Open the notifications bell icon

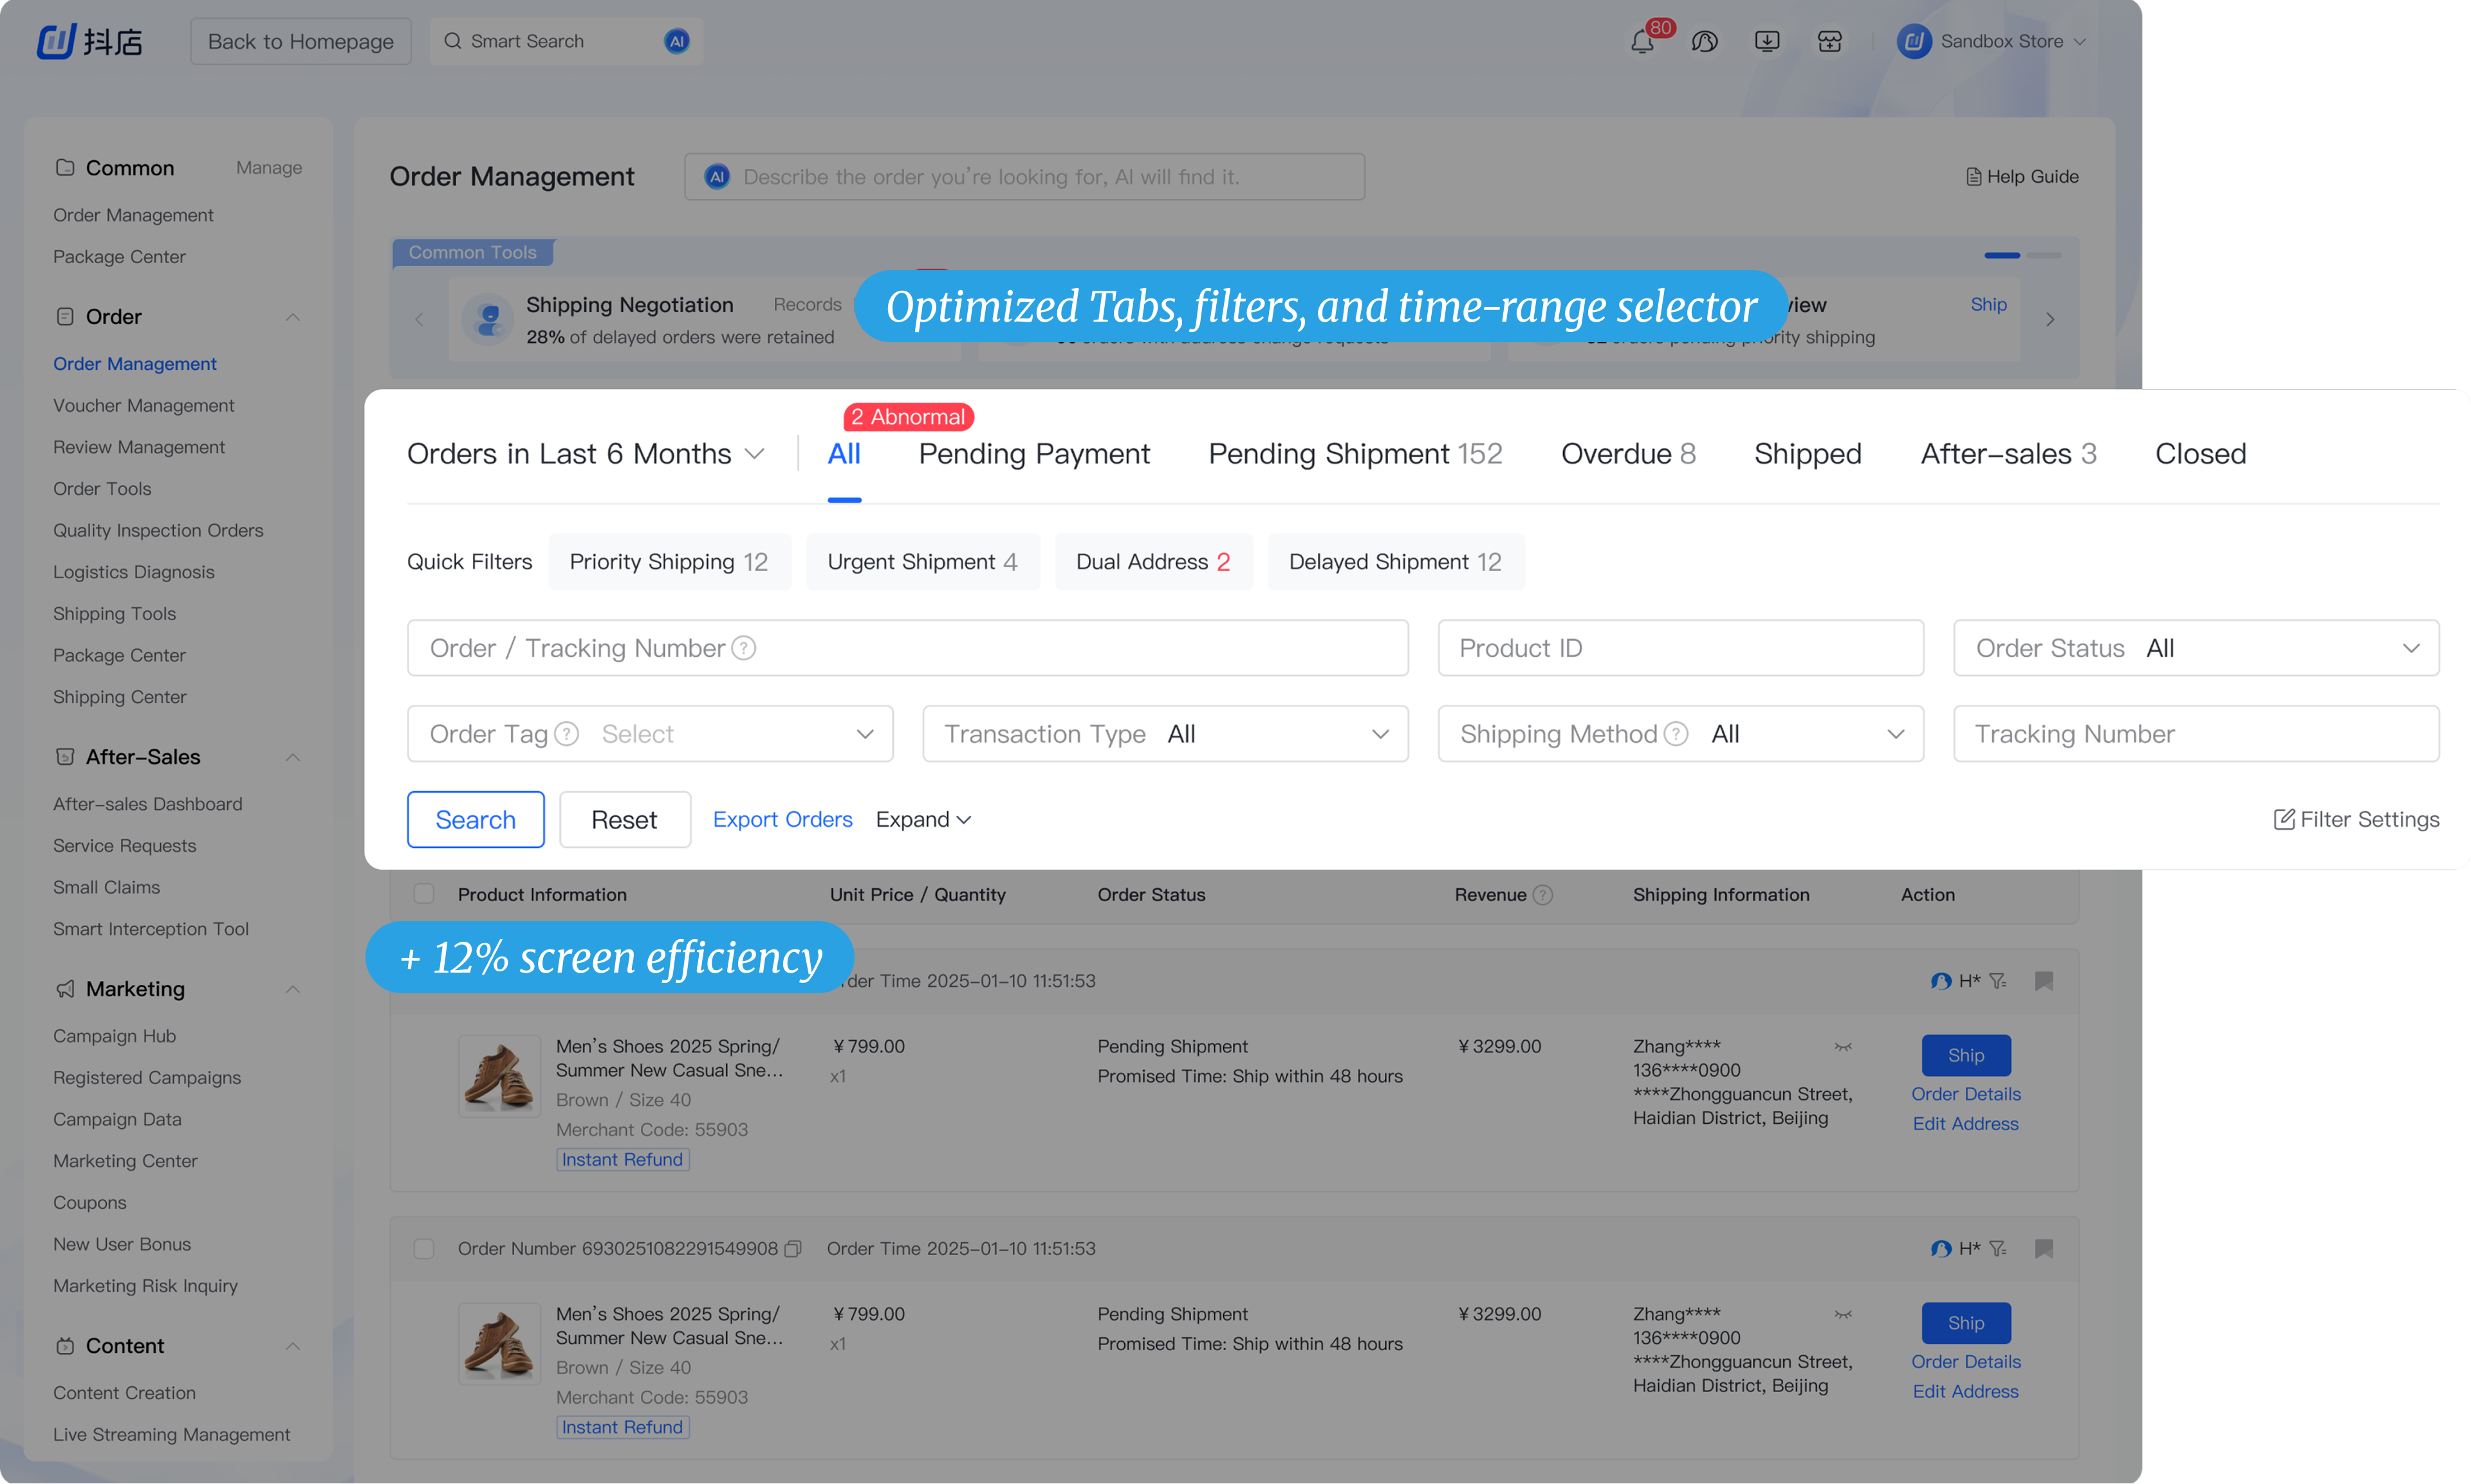(1642, 42)
